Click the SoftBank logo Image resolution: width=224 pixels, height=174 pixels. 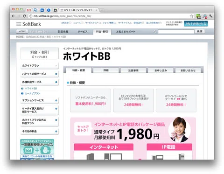(28, 24)
